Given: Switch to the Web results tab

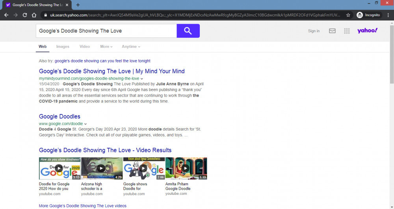Looking at the screenshot, I should tap(43, 47).
